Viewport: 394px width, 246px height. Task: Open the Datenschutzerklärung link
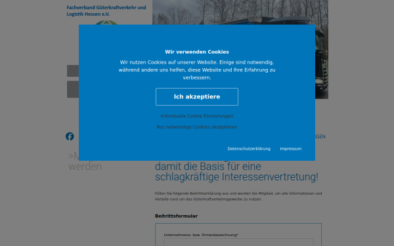tap(249, 149)
